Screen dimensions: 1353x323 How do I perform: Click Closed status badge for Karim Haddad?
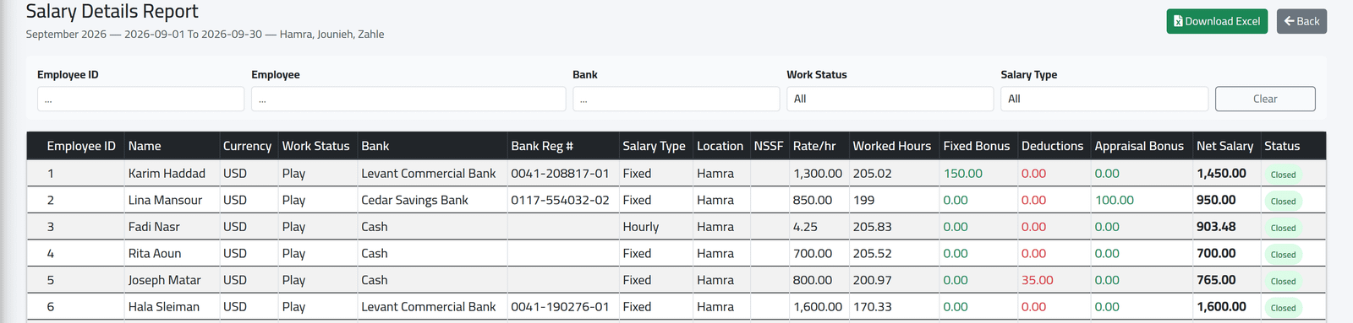pos(1283,175)
